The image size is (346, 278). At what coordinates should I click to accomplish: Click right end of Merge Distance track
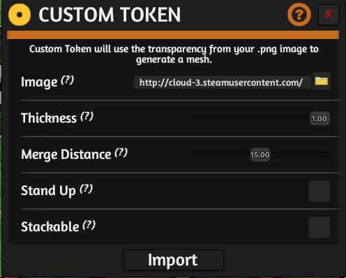click(x=327, y=155)
